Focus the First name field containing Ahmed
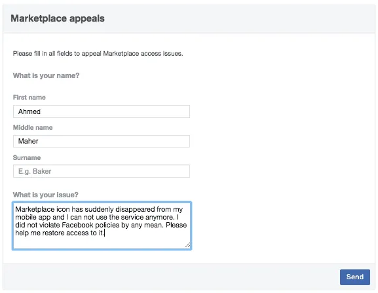The image size is (378, 293). coord(102,111)
